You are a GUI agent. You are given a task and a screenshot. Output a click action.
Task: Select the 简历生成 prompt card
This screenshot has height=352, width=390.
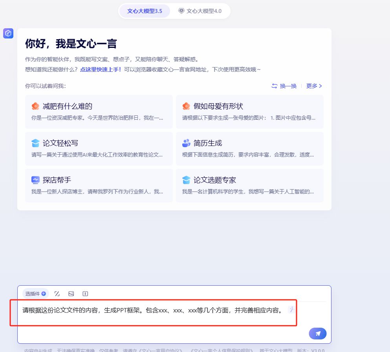point(250,149)
